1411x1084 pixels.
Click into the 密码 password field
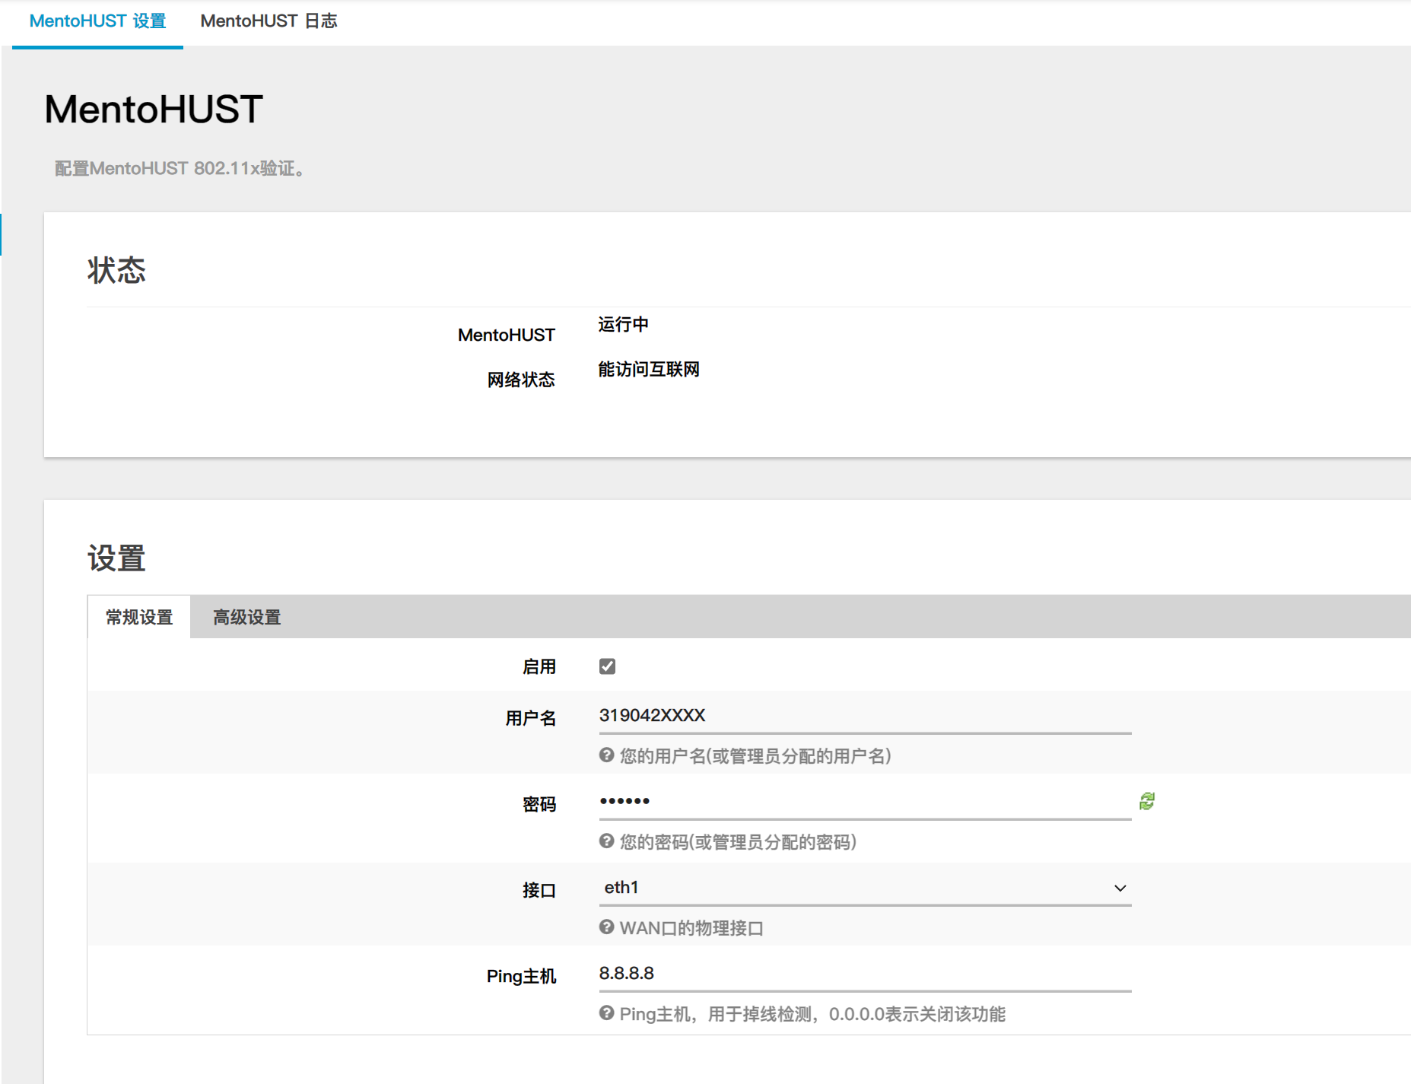pos(865,801)
